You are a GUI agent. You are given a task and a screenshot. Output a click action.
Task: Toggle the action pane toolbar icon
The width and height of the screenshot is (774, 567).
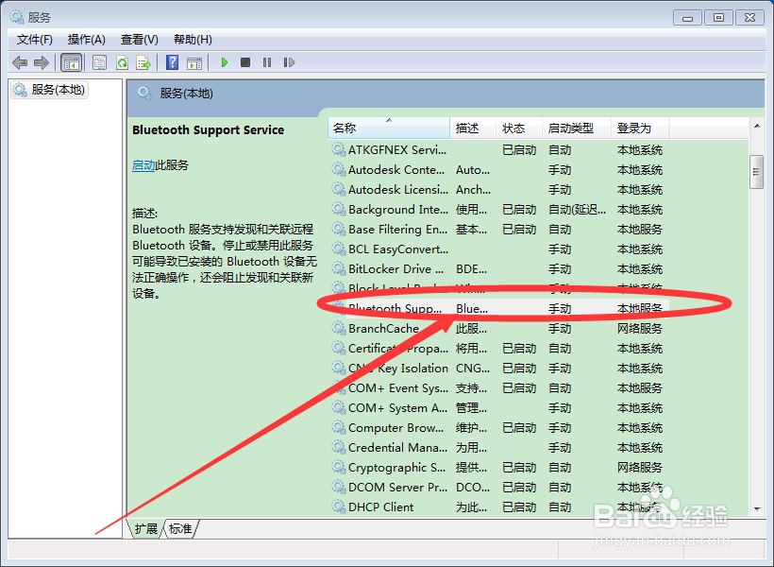pos(194,62)
